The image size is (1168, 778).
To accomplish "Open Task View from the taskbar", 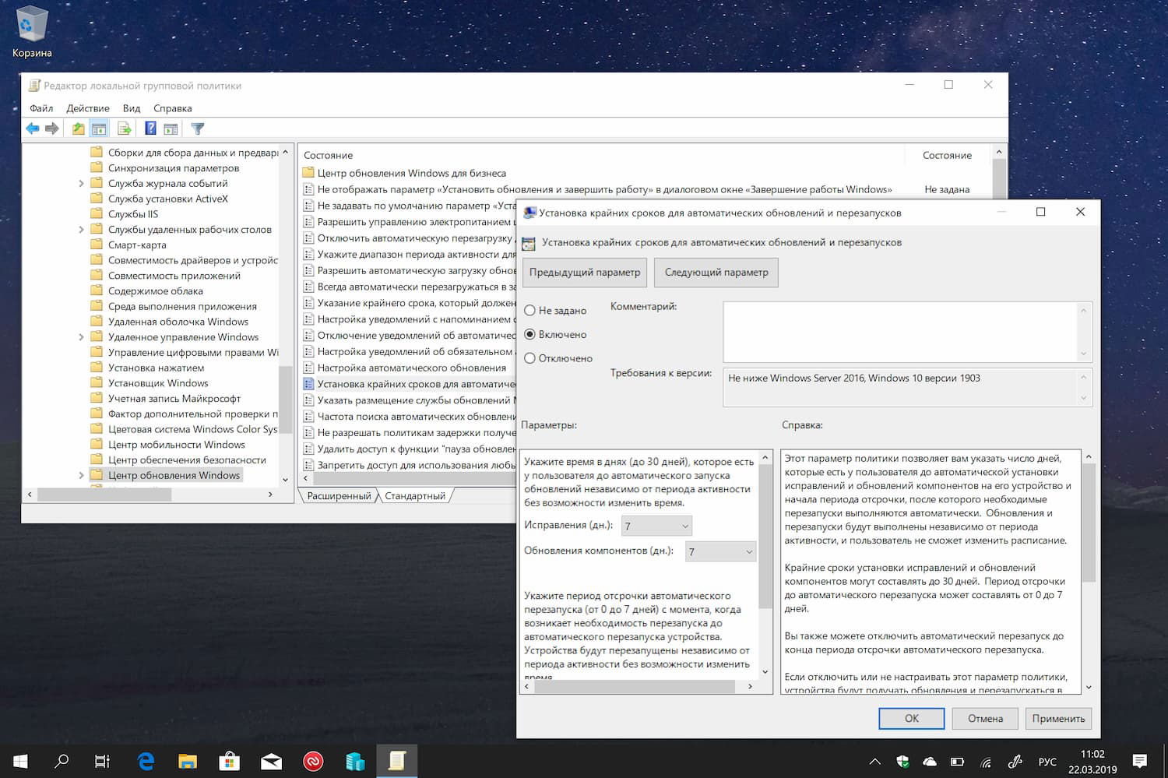I will 102,761.
